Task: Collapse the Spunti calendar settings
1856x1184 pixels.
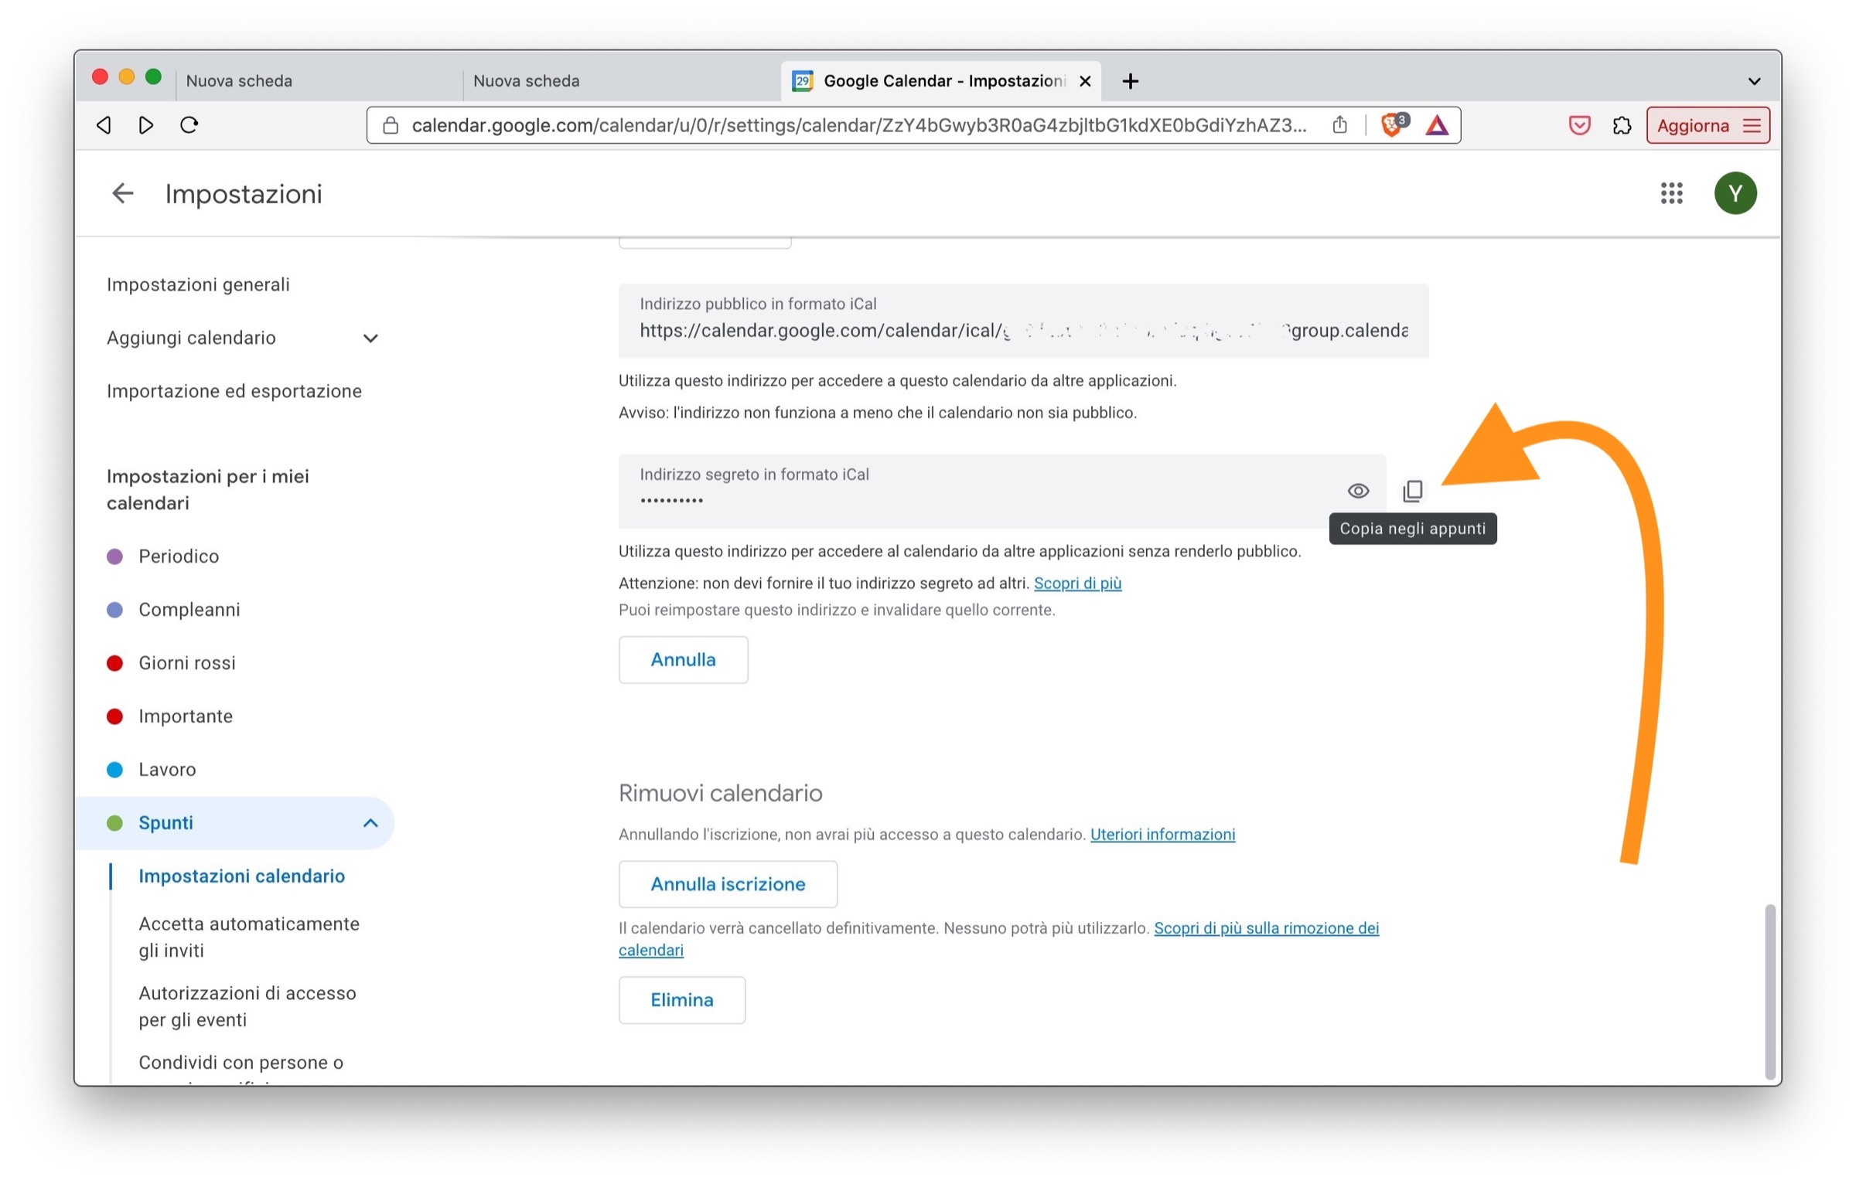Action: click(x=370, y=823)
